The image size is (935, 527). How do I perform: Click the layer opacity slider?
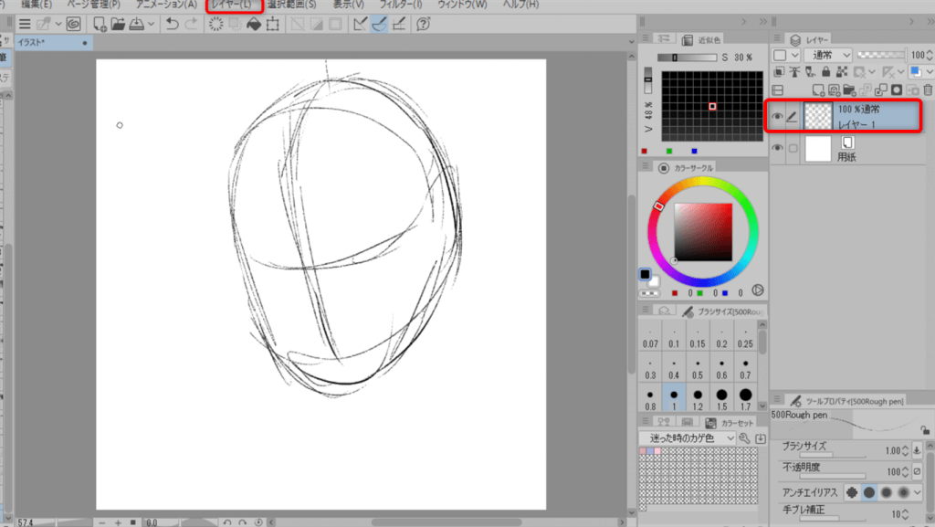tap(881, 55)
